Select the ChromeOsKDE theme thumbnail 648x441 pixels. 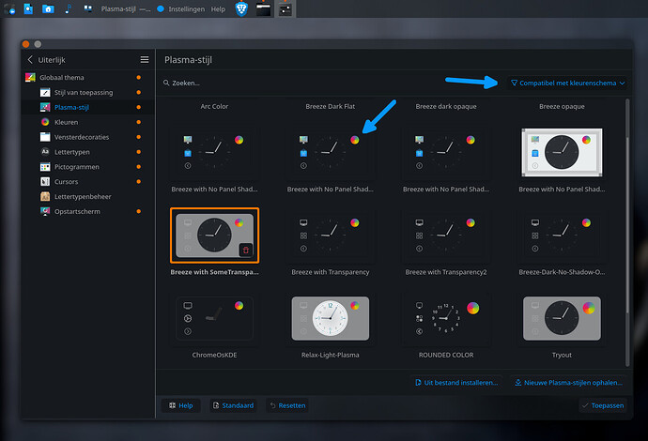(214, 318)
